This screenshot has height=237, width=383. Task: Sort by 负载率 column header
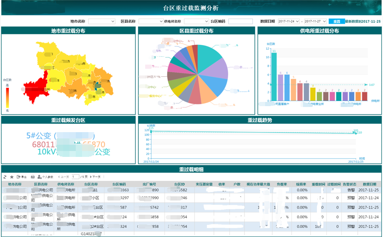click(x=282, y=184)
